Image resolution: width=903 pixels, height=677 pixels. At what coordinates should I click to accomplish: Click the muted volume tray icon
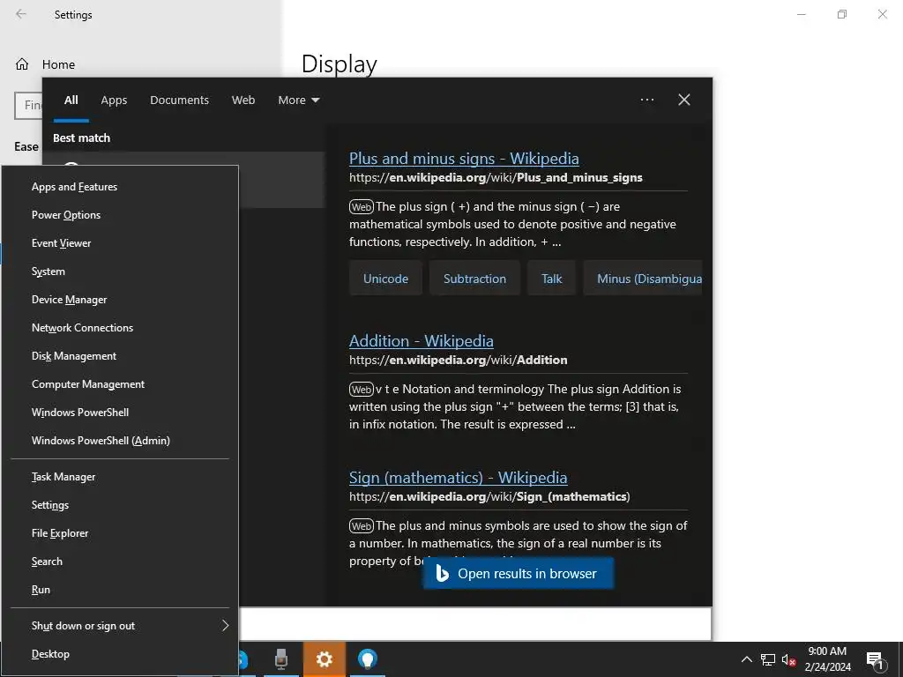(x=788, y=659)
